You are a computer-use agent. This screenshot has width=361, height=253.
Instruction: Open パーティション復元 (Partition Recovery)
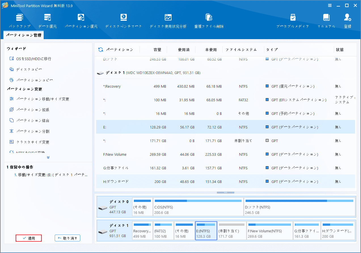pos(81,21)
